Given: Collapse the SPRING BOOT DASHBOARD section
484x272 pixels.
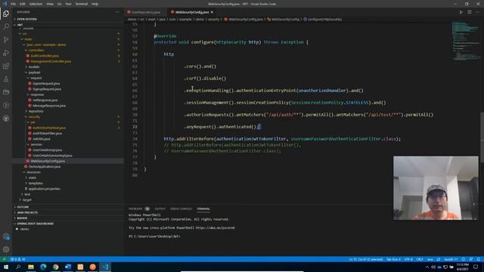Looking at the screenshot, I should pyautogui.click(x=68, y=224).
